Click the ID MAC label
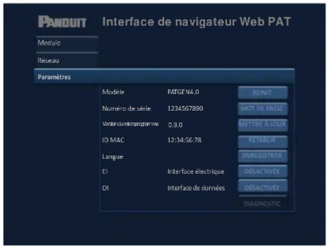The width and height of the screenshot is (327, 246). [113, 140]
